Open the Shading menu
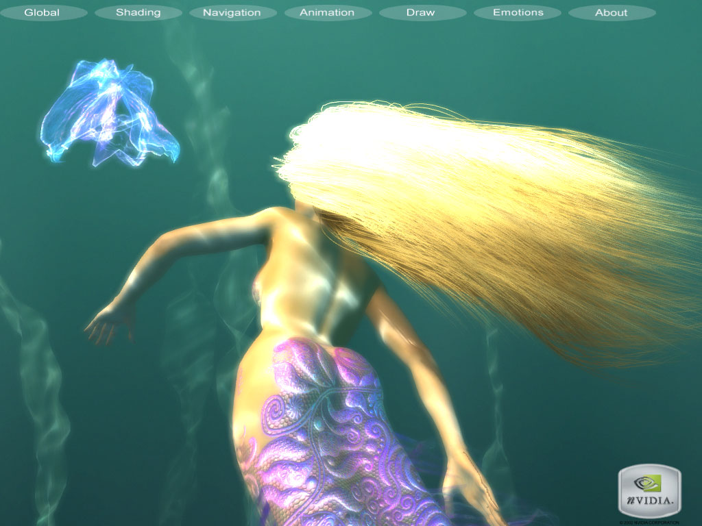Image resolution: width=702 pixels, height=526 pixels. pos(138,12)
